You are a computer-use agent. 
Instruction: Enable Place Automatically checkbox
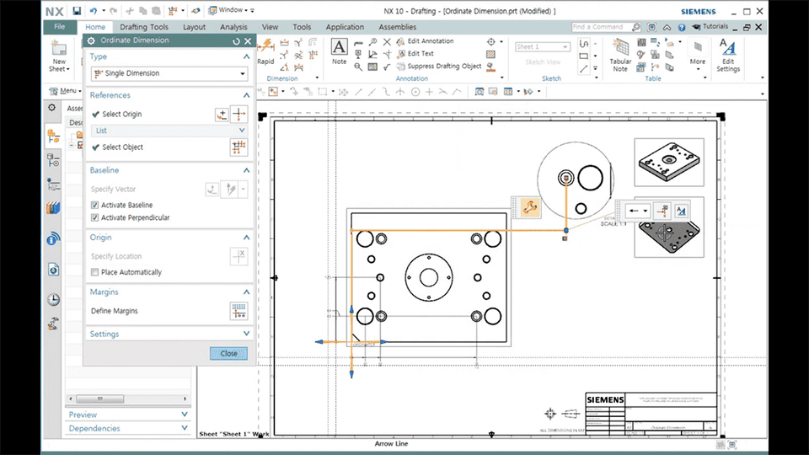[95, 272]
